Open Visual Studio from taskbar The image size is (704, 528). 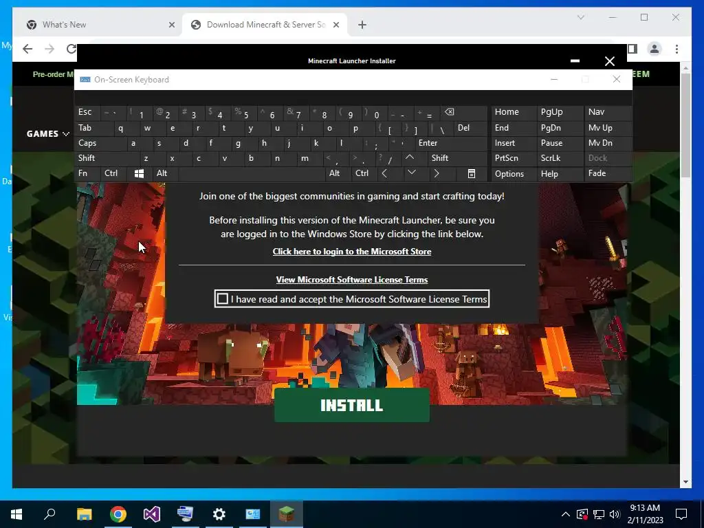pyautogui.click(x=152, y=514)
